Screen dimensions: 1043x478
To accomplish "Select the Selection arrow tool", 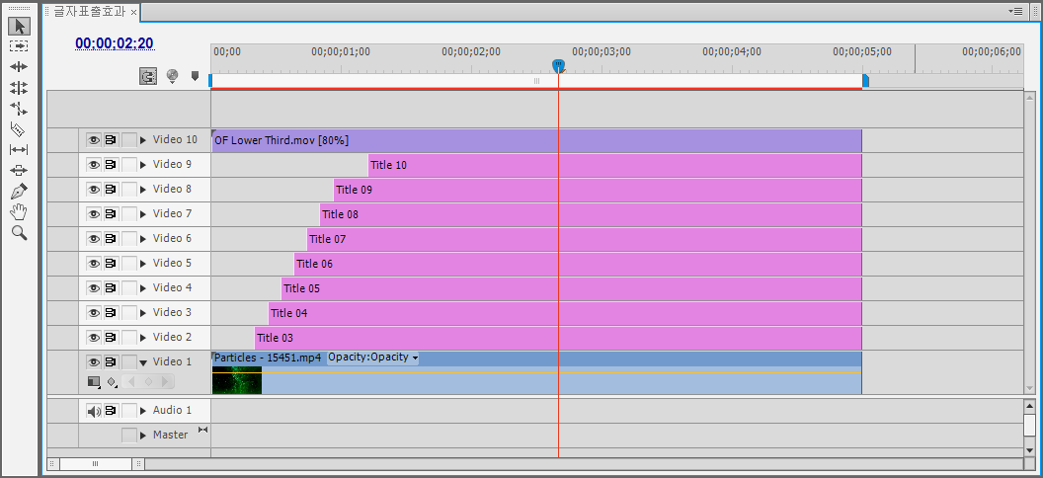I will point(20,26).
